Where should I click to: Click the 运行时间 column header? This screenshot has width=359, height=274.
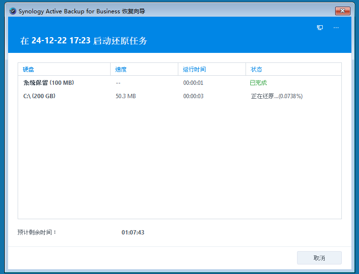[x=195, y=70]
